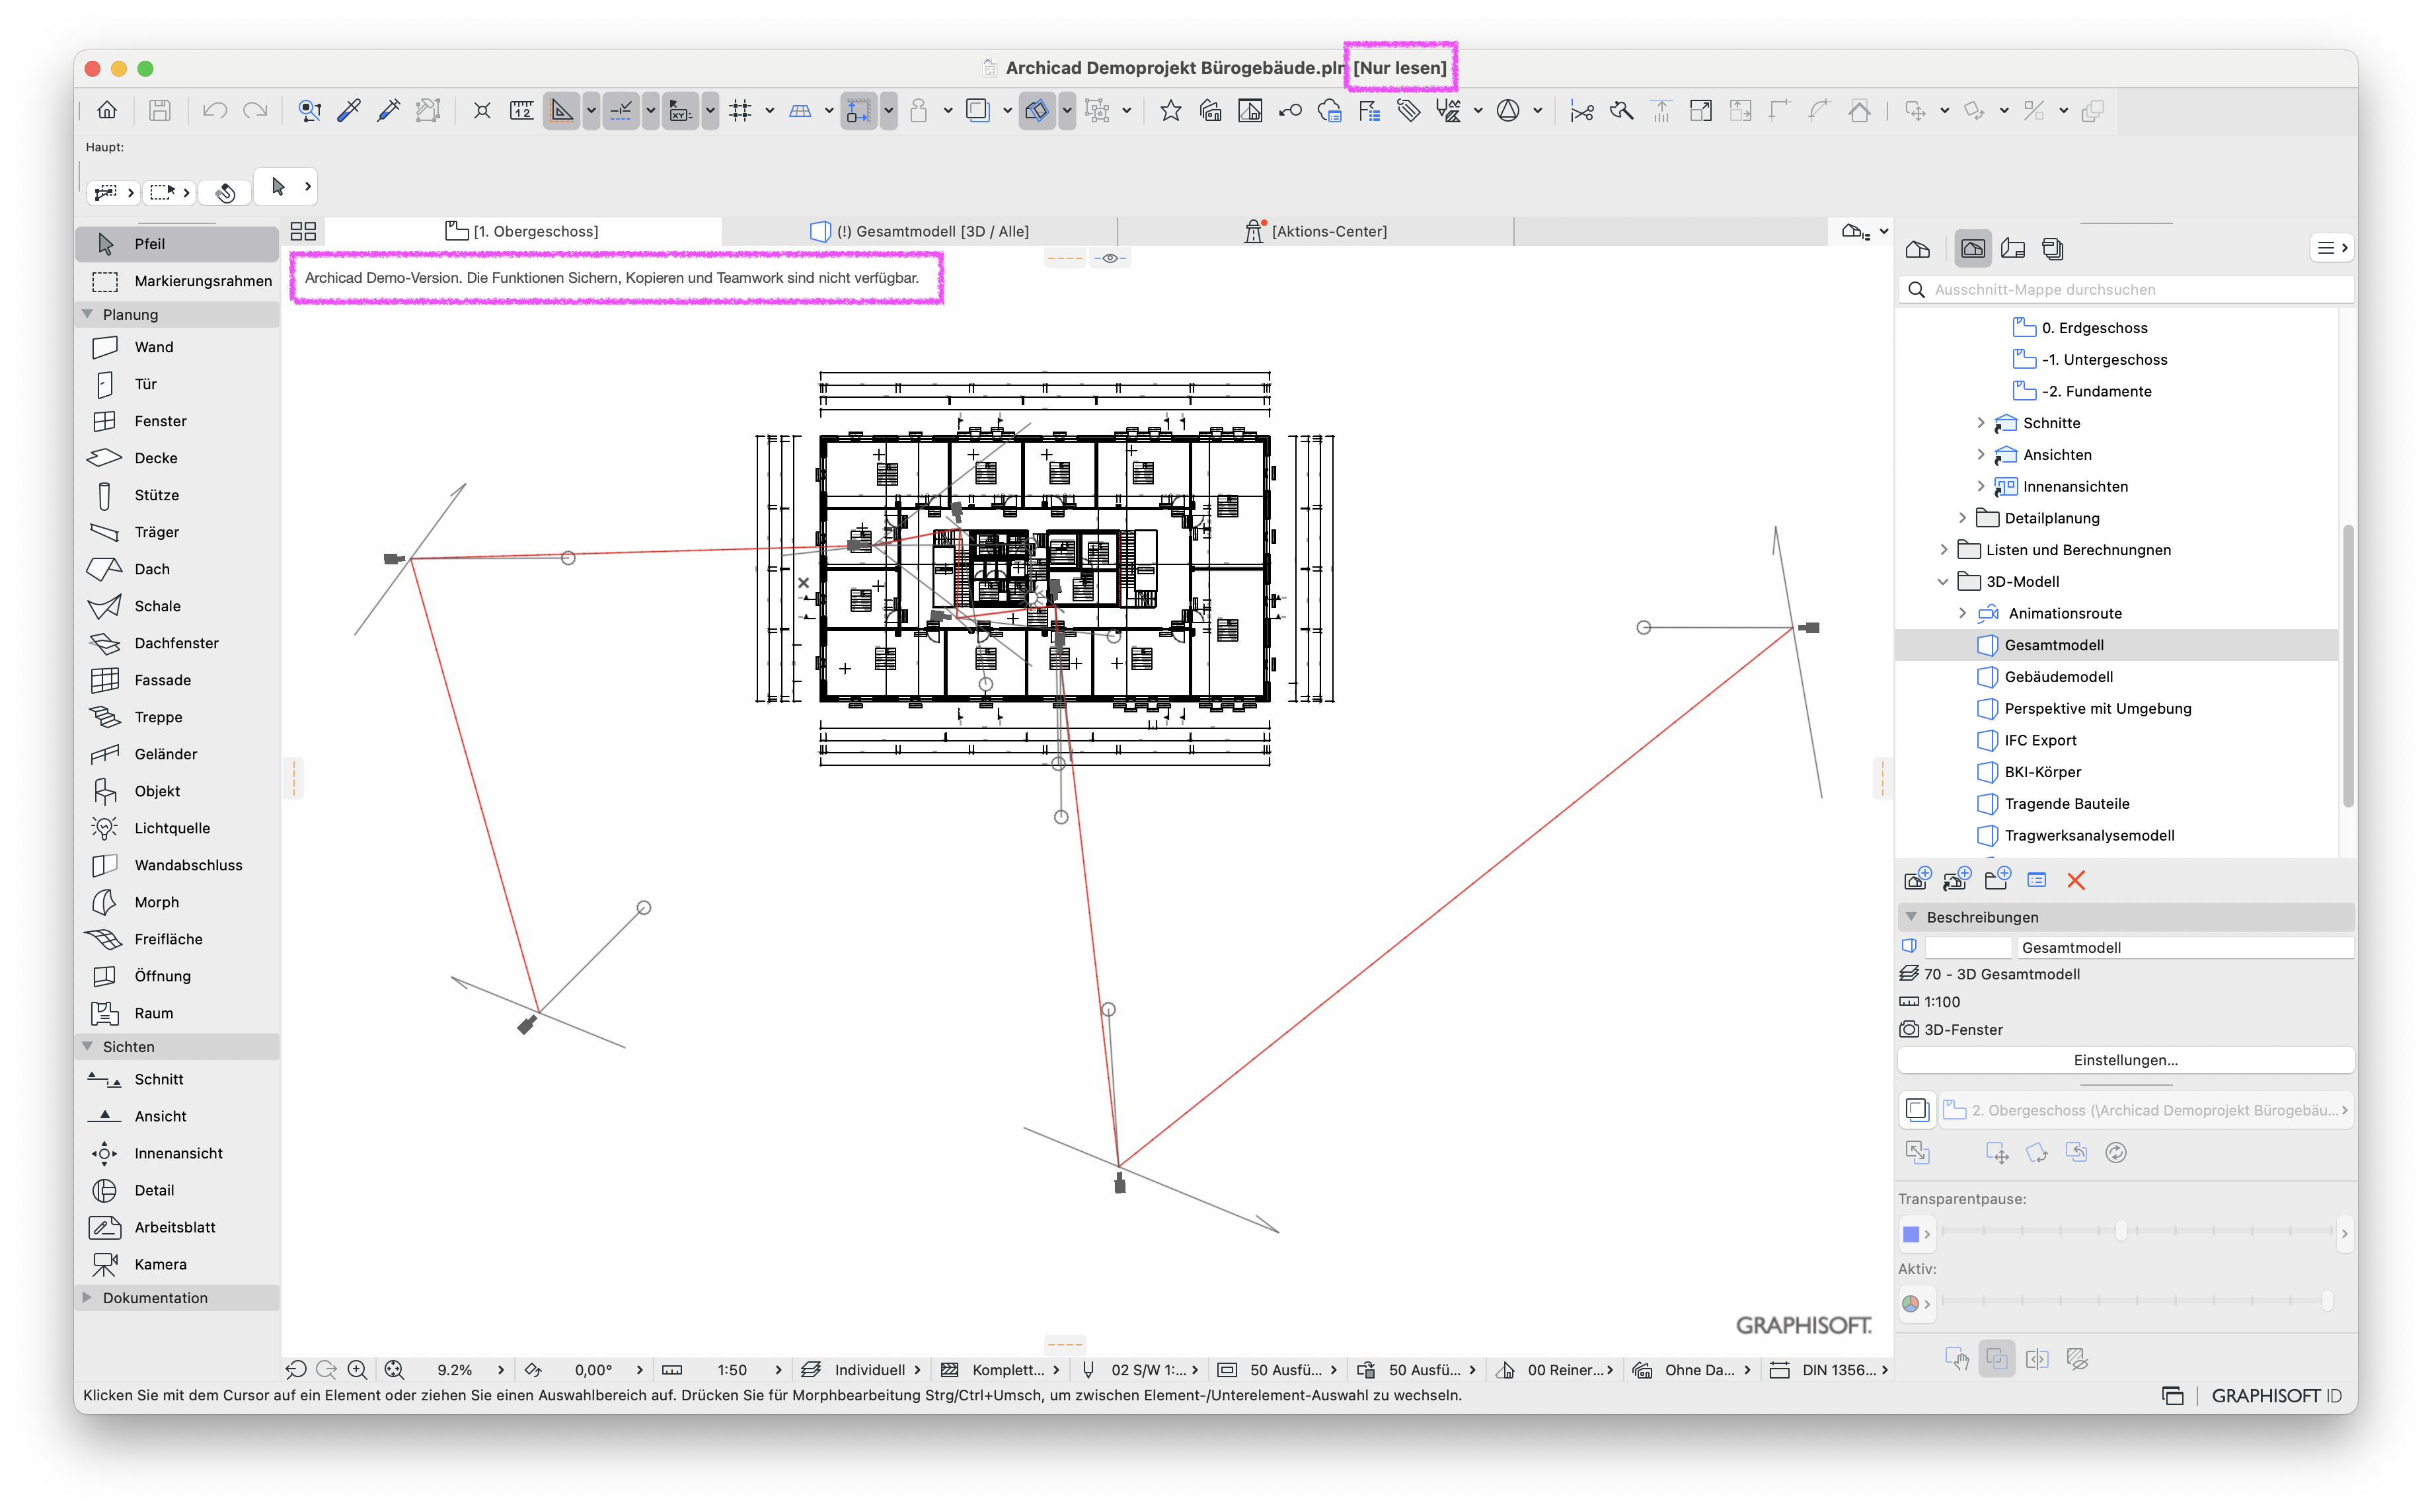Image resolution: width=2432 pixels, height=1512 pixels.
Task: Select the Dach roof tool
Action: coord(176,569)
